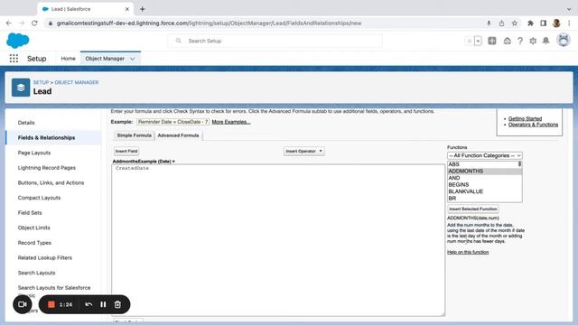Click the Lead object layers icon
Image resolution: width=578 pixels, height=325 pixels.
[21, 88]
